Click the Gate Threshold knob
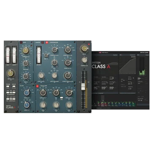The height and width of the screenshot is (154, 154). tap(26, 51)
